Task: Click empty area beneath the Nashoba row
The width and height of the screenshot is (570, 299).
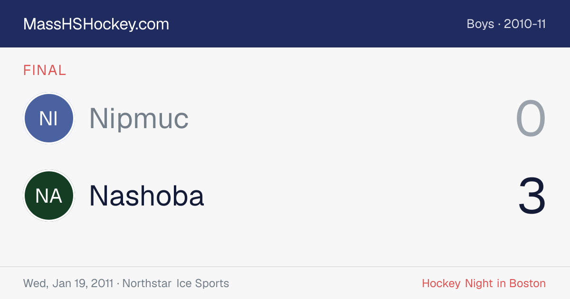Action: (x=285, y=243)
